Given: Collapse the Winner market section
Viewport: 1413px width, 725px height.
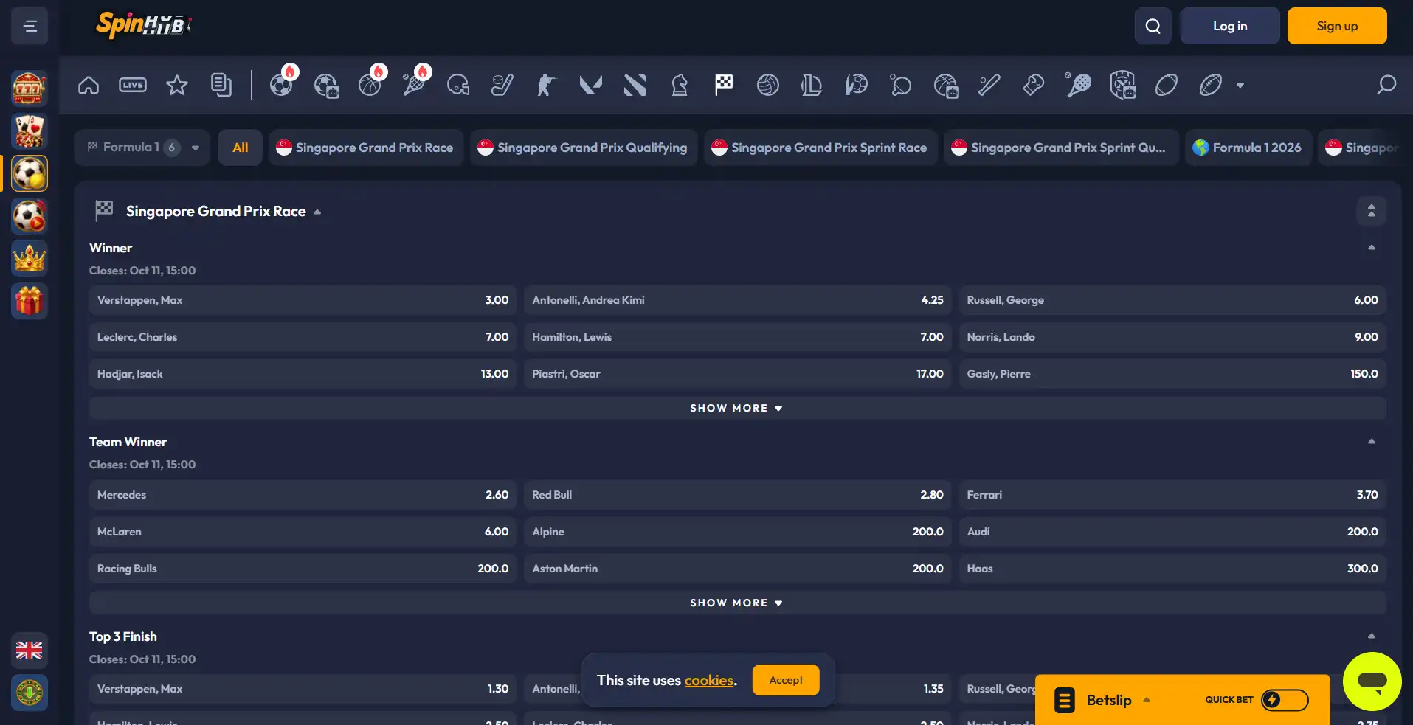Looking at the screenshot, I should click(x=1372, y=248).
